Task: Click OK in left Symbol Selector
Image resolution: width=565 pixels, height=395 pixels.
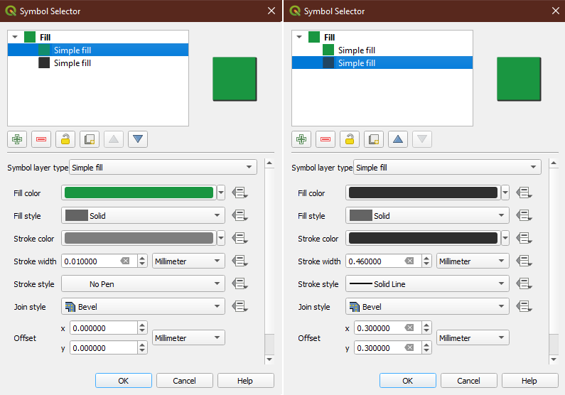Action: pyautogui.click(x=124, y=381)
